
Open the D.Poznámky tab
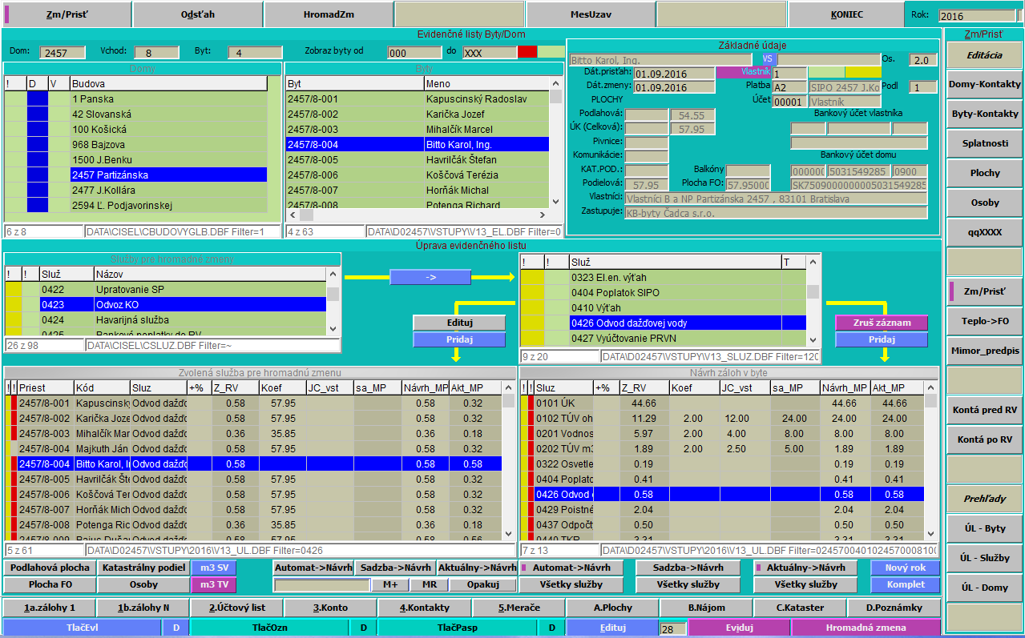pyautogui.click(x=894, y=608)
